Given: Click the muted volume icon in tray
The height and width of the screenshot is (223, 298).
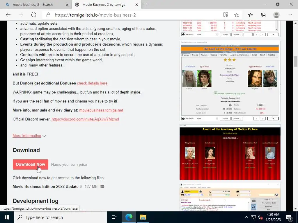Looking at the screenshot, I should 260,217.
